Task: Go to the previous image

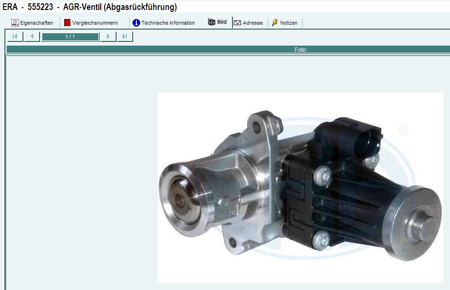Action: 32,37
